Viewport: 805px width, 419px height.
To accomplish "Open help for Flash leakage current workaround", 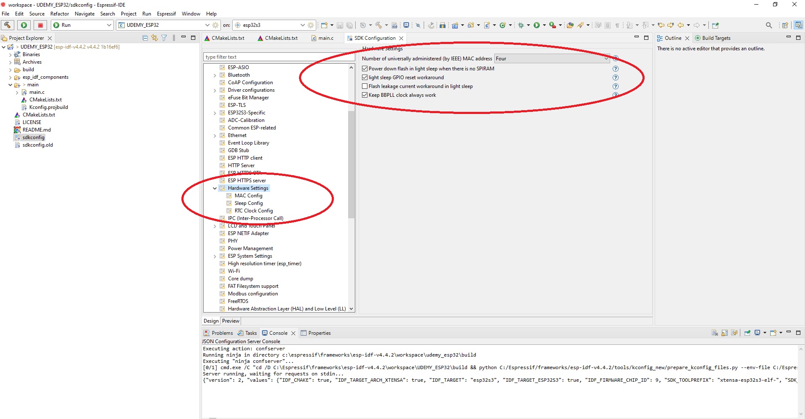I will (616, 86).
